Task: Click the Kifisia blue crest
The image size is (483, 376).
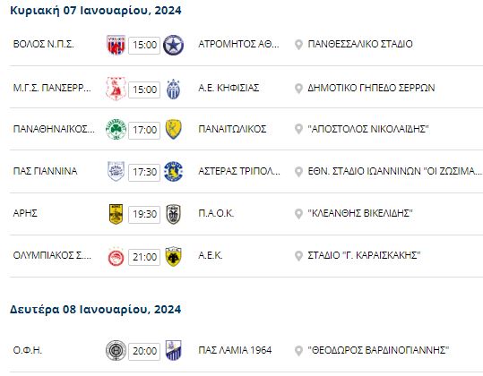Action: point(174,90)
